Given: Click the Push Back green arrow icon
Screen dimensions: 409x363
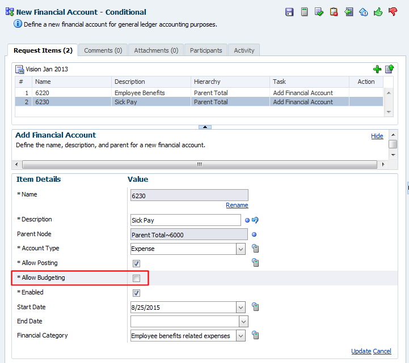Looking at the screenshot, I should click(348, 12).
